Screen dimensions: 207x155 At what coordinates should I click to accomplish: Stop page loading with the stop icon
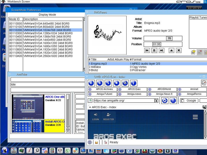116,83
